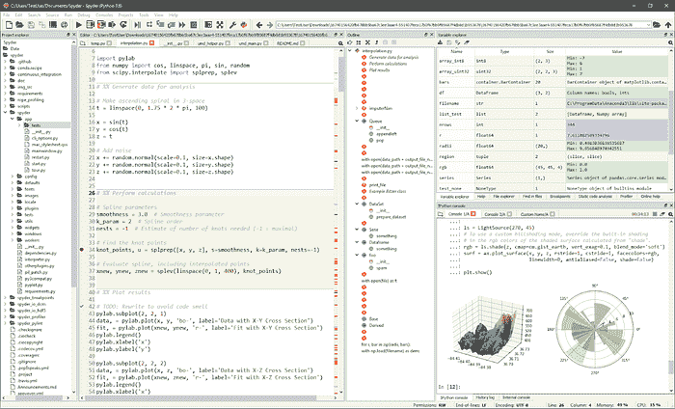Collapse the tests folder in Project explorer

[x=21, y=124]
